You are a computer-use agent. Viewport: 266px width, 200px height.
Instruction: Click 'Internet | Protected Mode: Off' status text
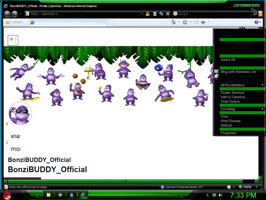(x=184, y=187)
